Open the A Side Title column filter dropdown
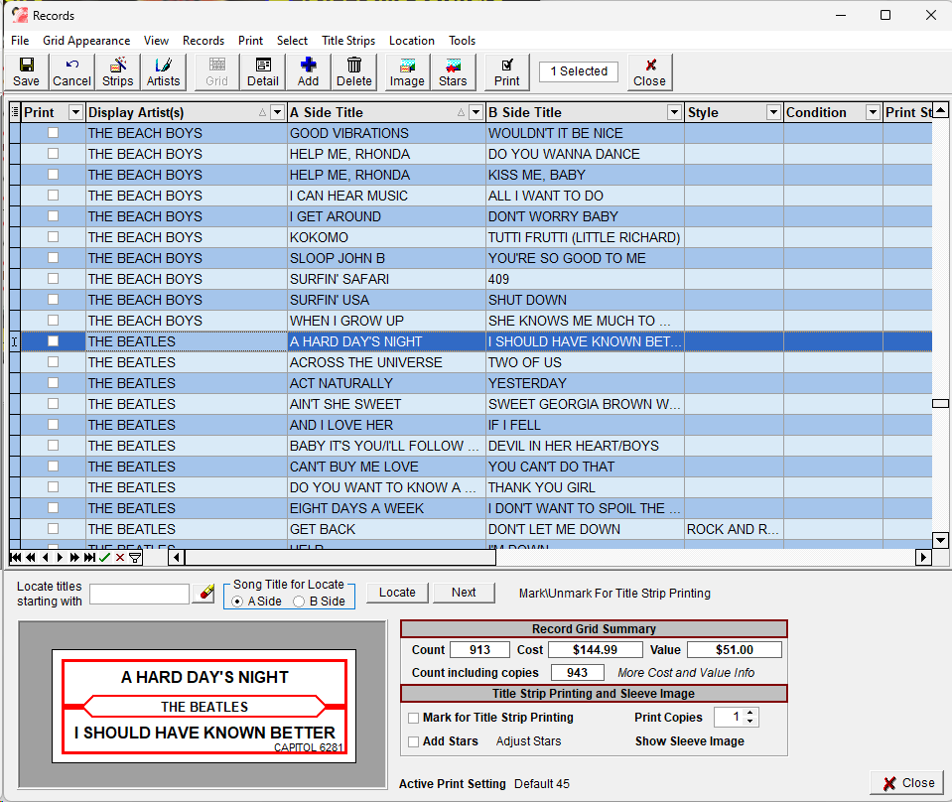 pos(476,113)
